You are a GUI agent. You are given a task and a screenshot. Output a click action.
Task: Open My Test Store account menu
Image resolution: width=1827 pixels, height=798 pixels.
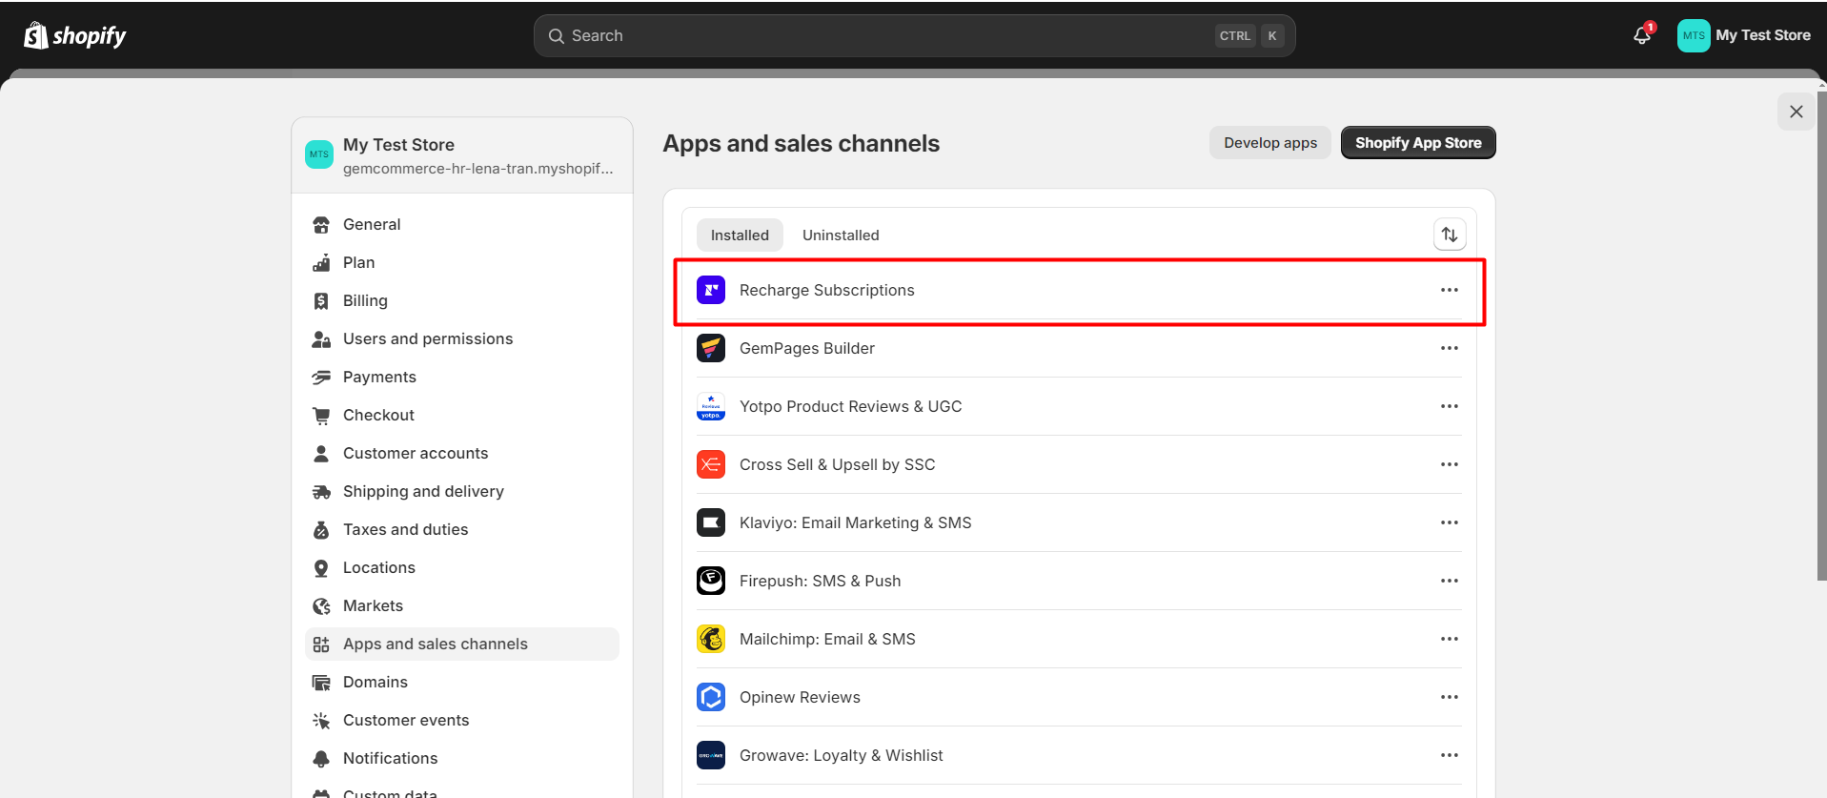click(x=1743, y=35)
